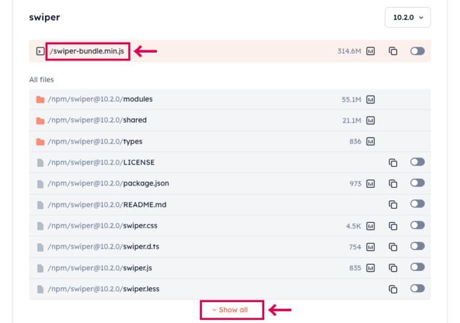Copy link icon for package.json
The width and height of the screenshot is (460, 323).
coord(393,184)
